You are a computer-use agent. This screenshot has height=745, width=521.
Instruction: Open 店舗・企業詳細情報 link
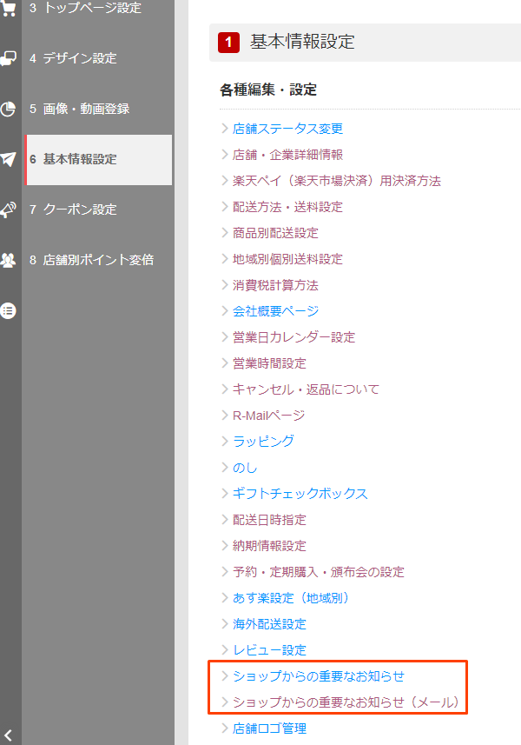click(x=287, y=155)
